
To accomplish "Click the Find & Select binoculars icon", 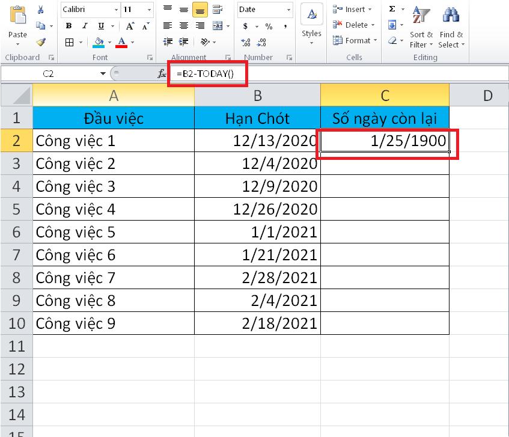I will pos(451,14).
